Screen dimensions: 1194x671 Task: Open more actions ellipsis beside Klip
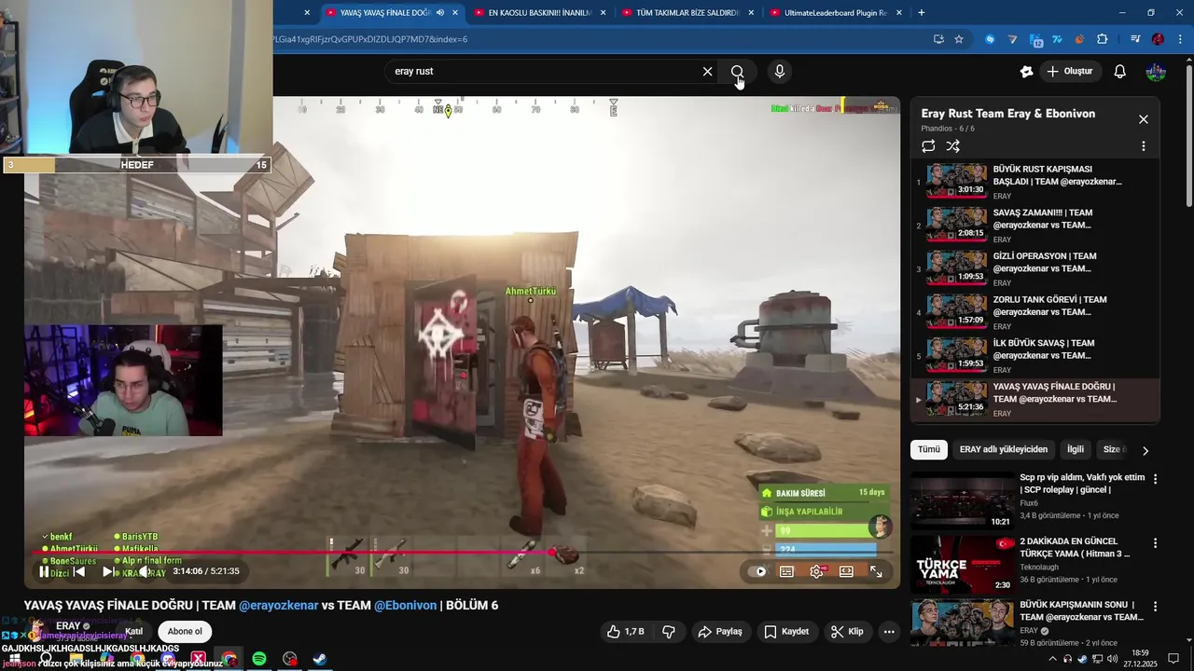click(889, 632)
